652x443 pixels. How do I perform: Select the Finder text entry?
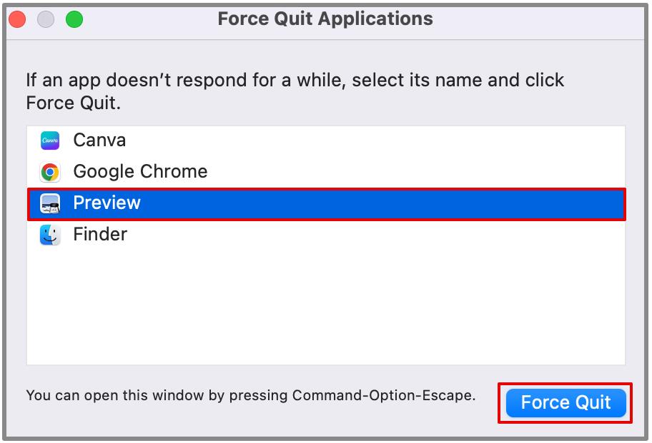point(100,235)
